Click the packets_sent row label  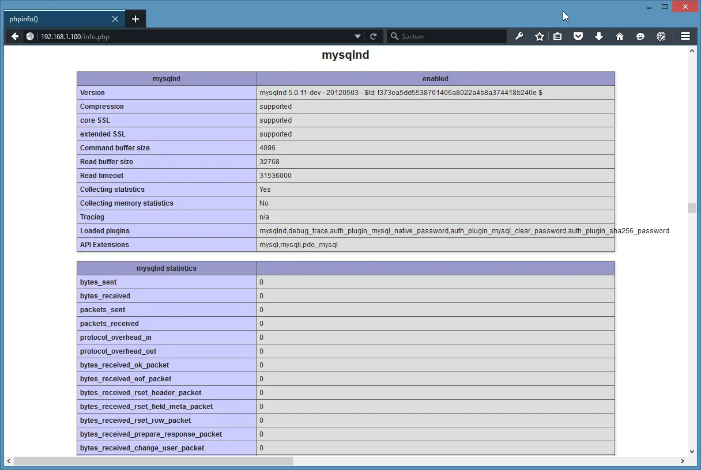103,310
